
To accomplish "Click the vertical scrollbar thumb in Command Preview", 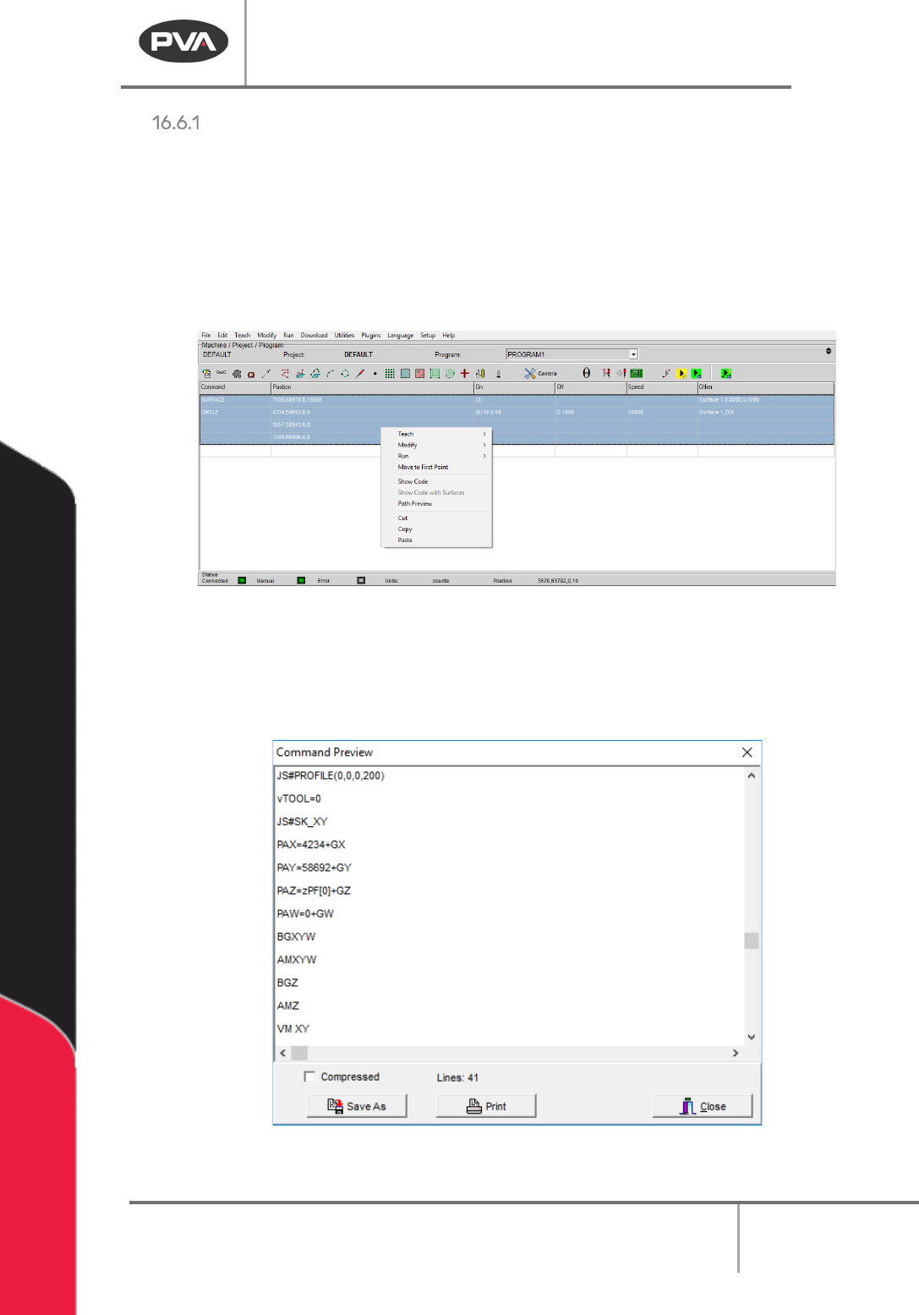I will pyautogui.click(x=752, y=940).
